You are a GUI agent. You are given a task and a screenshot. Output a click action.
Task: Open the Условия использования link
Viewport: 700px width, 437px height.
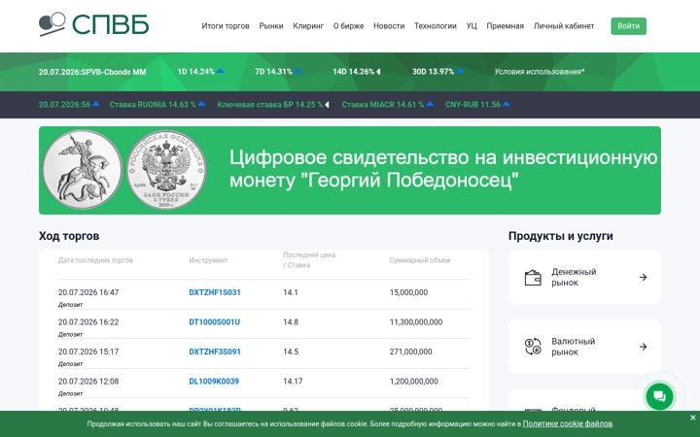540,71
